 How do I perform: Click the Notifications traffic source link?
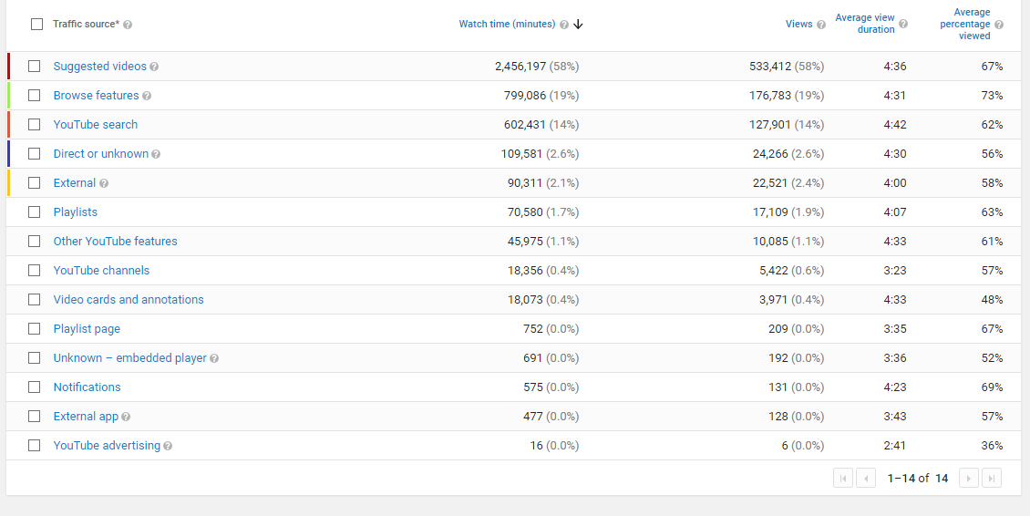click(x=87, y=387)
